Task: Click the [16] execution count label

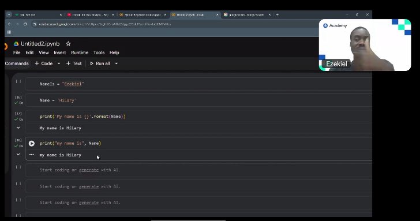Action: 18,98
